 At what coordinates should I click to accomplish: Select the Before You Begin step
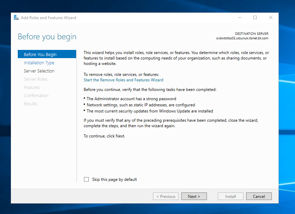tap(47, 54)
